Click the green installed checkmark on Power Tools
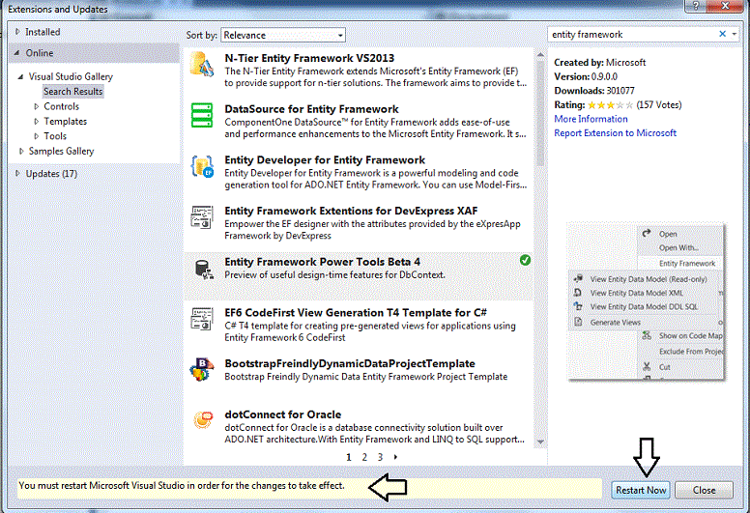The height and width of the screenshot is (513, 750). [525, 260]
